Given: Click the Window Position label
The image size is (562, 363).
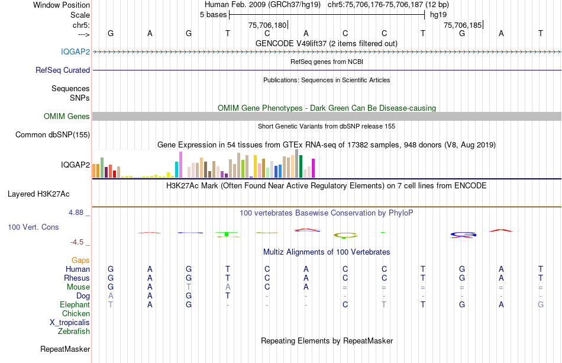Looking at the screenshot, I should (62, 5).
